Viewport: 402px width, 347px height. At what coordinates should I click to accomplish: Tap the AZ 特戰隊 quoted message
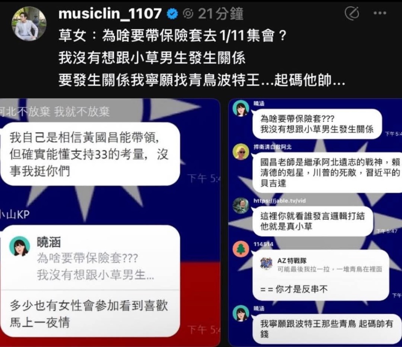pos(321,265)
